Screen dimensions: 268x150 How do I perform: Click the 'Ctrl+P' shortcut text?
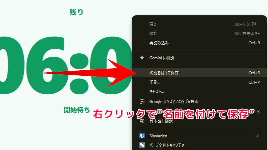click(x=254, y=82)
